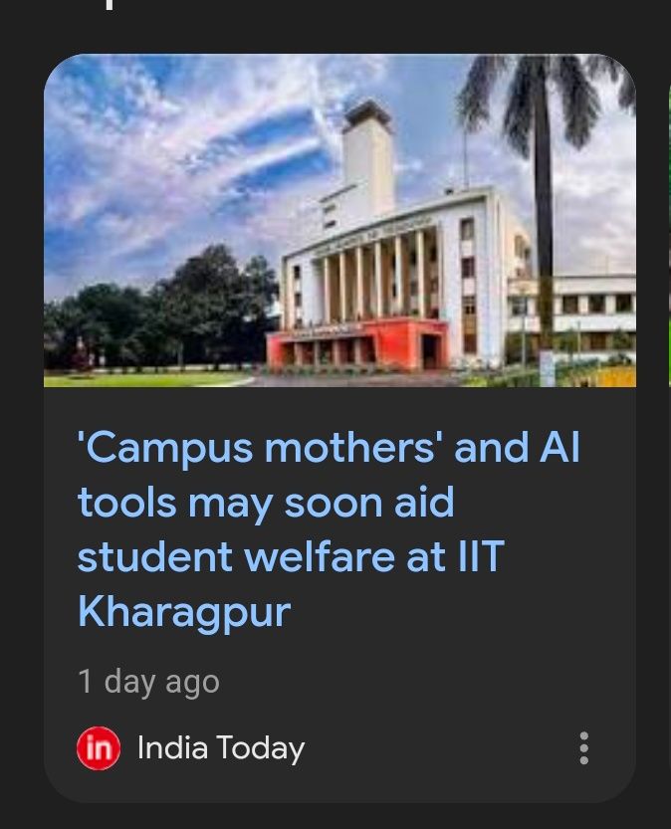Tap the empty card area beside 'India Today'
Viewport: 671px width, 829px height.
pyautogui.click(x=439, y=748)
